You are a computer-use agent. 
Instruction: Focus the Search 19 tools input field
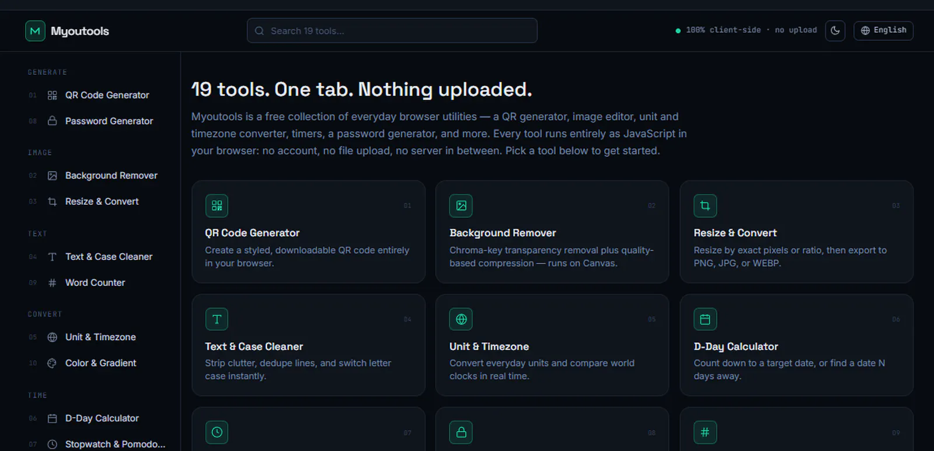(x=392, y=30)
